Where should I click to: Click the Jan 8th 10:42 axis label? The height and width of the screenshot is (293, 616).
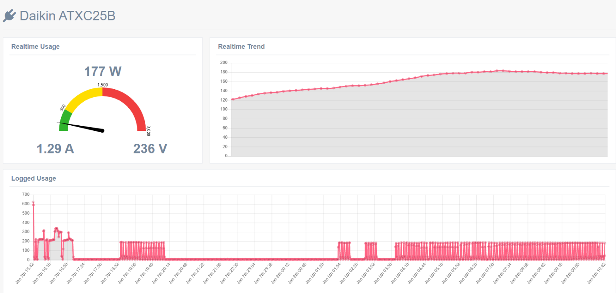(596, 273)
